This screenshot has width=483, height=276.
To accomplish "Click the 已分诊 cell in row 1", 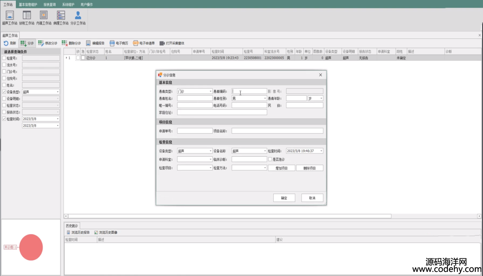I will [95, 58].
